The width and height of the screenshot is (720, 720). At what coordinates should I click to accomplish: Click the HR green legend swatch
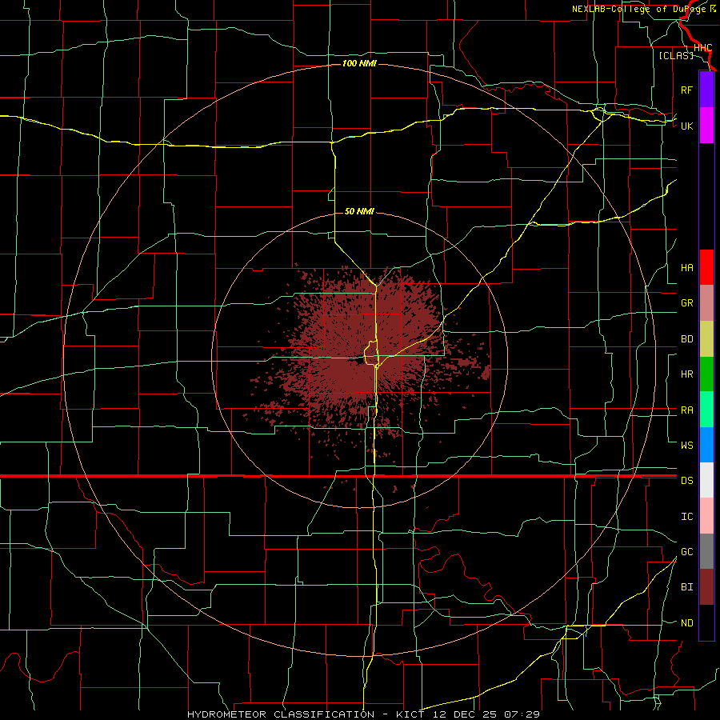tap(706, 374)
